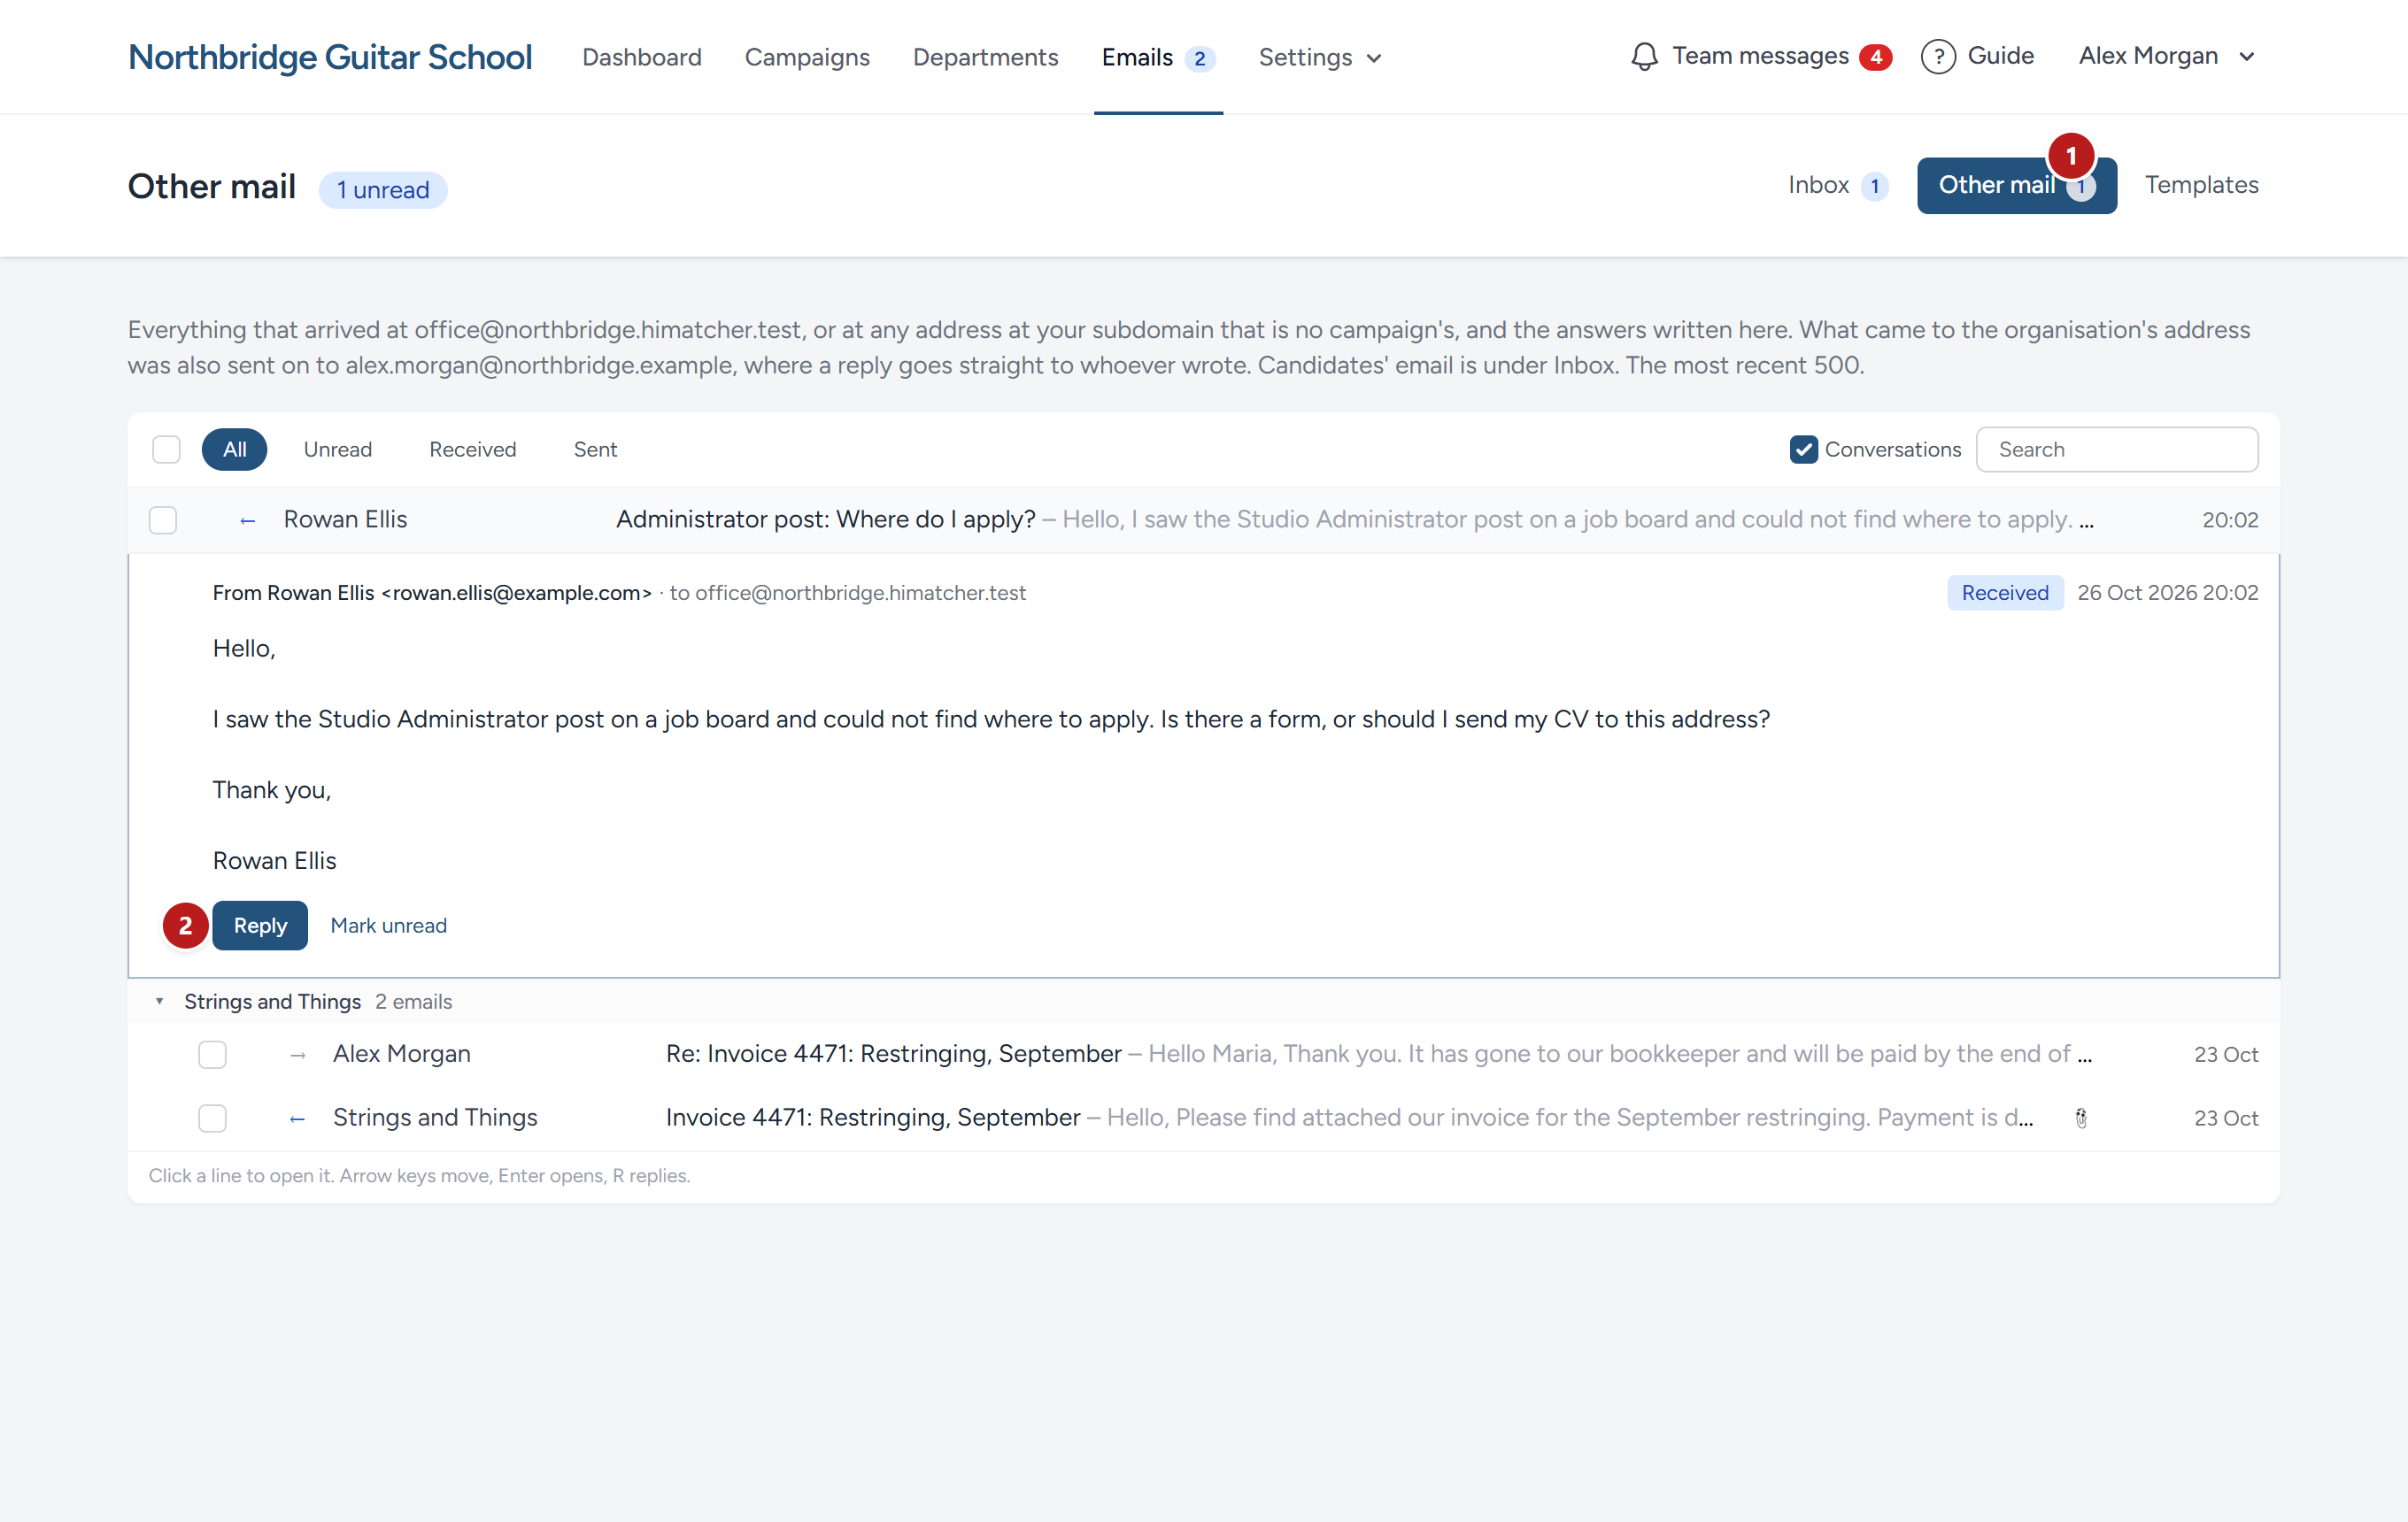Click the sender address rowan.ellis@example.com
This screenshot has height=1522, width=2408.
[x=516, y=593]
